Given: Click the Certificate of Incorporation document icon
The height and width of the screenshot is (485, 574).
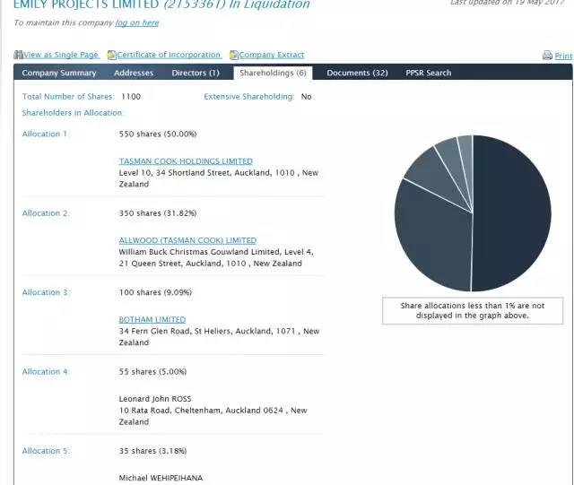Looking at the screenshot, I should (111, 55).
